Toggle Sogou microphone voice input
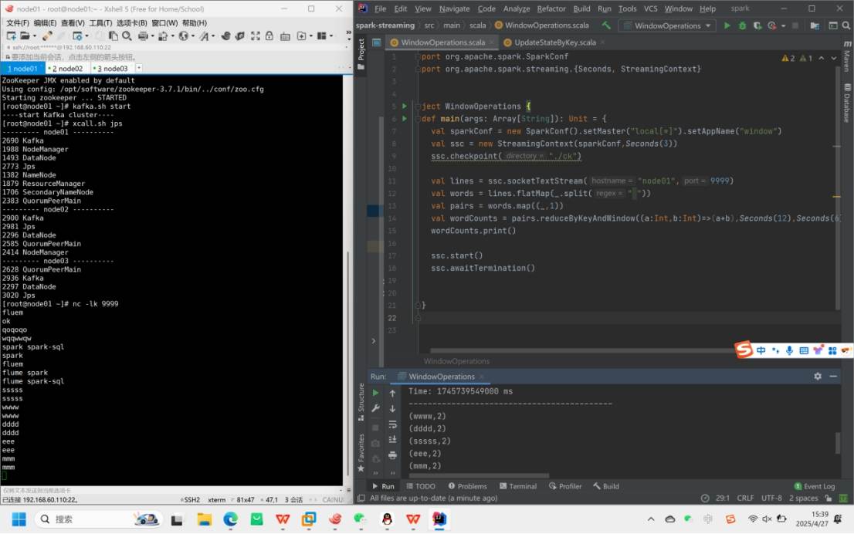This screenshot has height=534, width=854. click(x=789, y=350)
